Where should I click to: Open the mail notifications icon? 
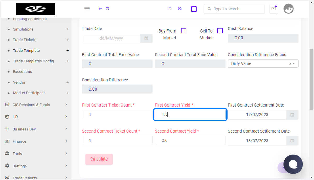pos(274,9)
